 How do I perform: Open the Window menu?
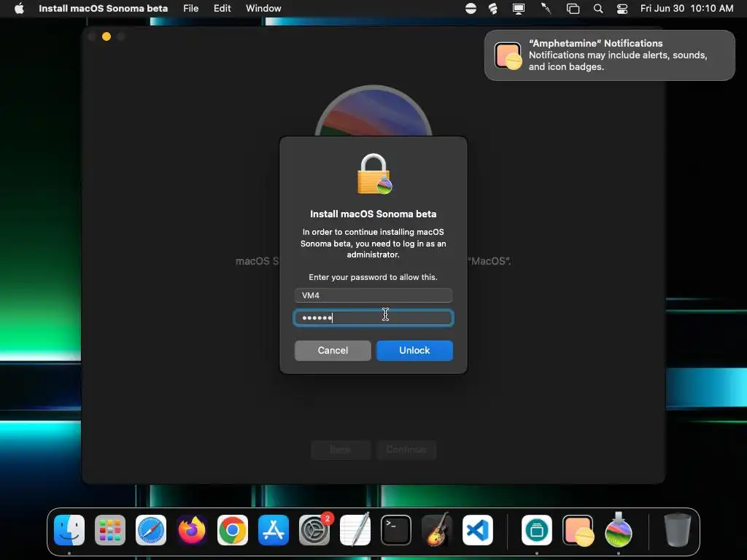[263, 8]
